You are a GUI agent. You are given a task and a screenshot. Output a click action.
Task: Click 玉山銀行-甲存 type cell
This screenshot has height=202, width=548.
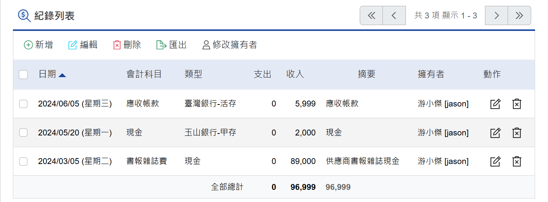211,133
